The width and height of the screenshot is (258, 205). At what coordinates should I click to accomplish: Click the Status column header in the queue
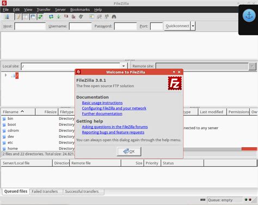[x=182, y=163]
